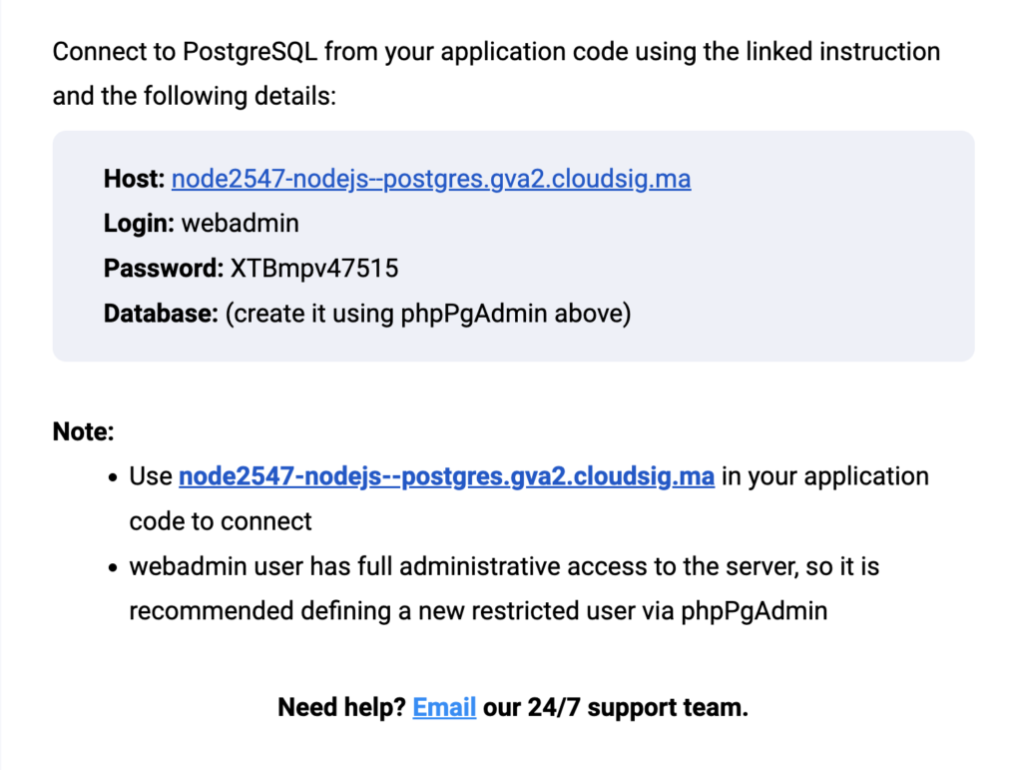Click the 'Need help?' text
Viewport: 1022px width, 770px height.
tap(341, 707)
